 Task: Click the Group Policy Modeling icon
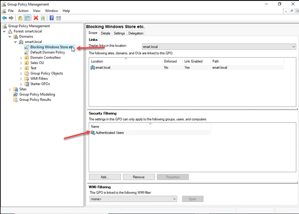pos(16,94)
